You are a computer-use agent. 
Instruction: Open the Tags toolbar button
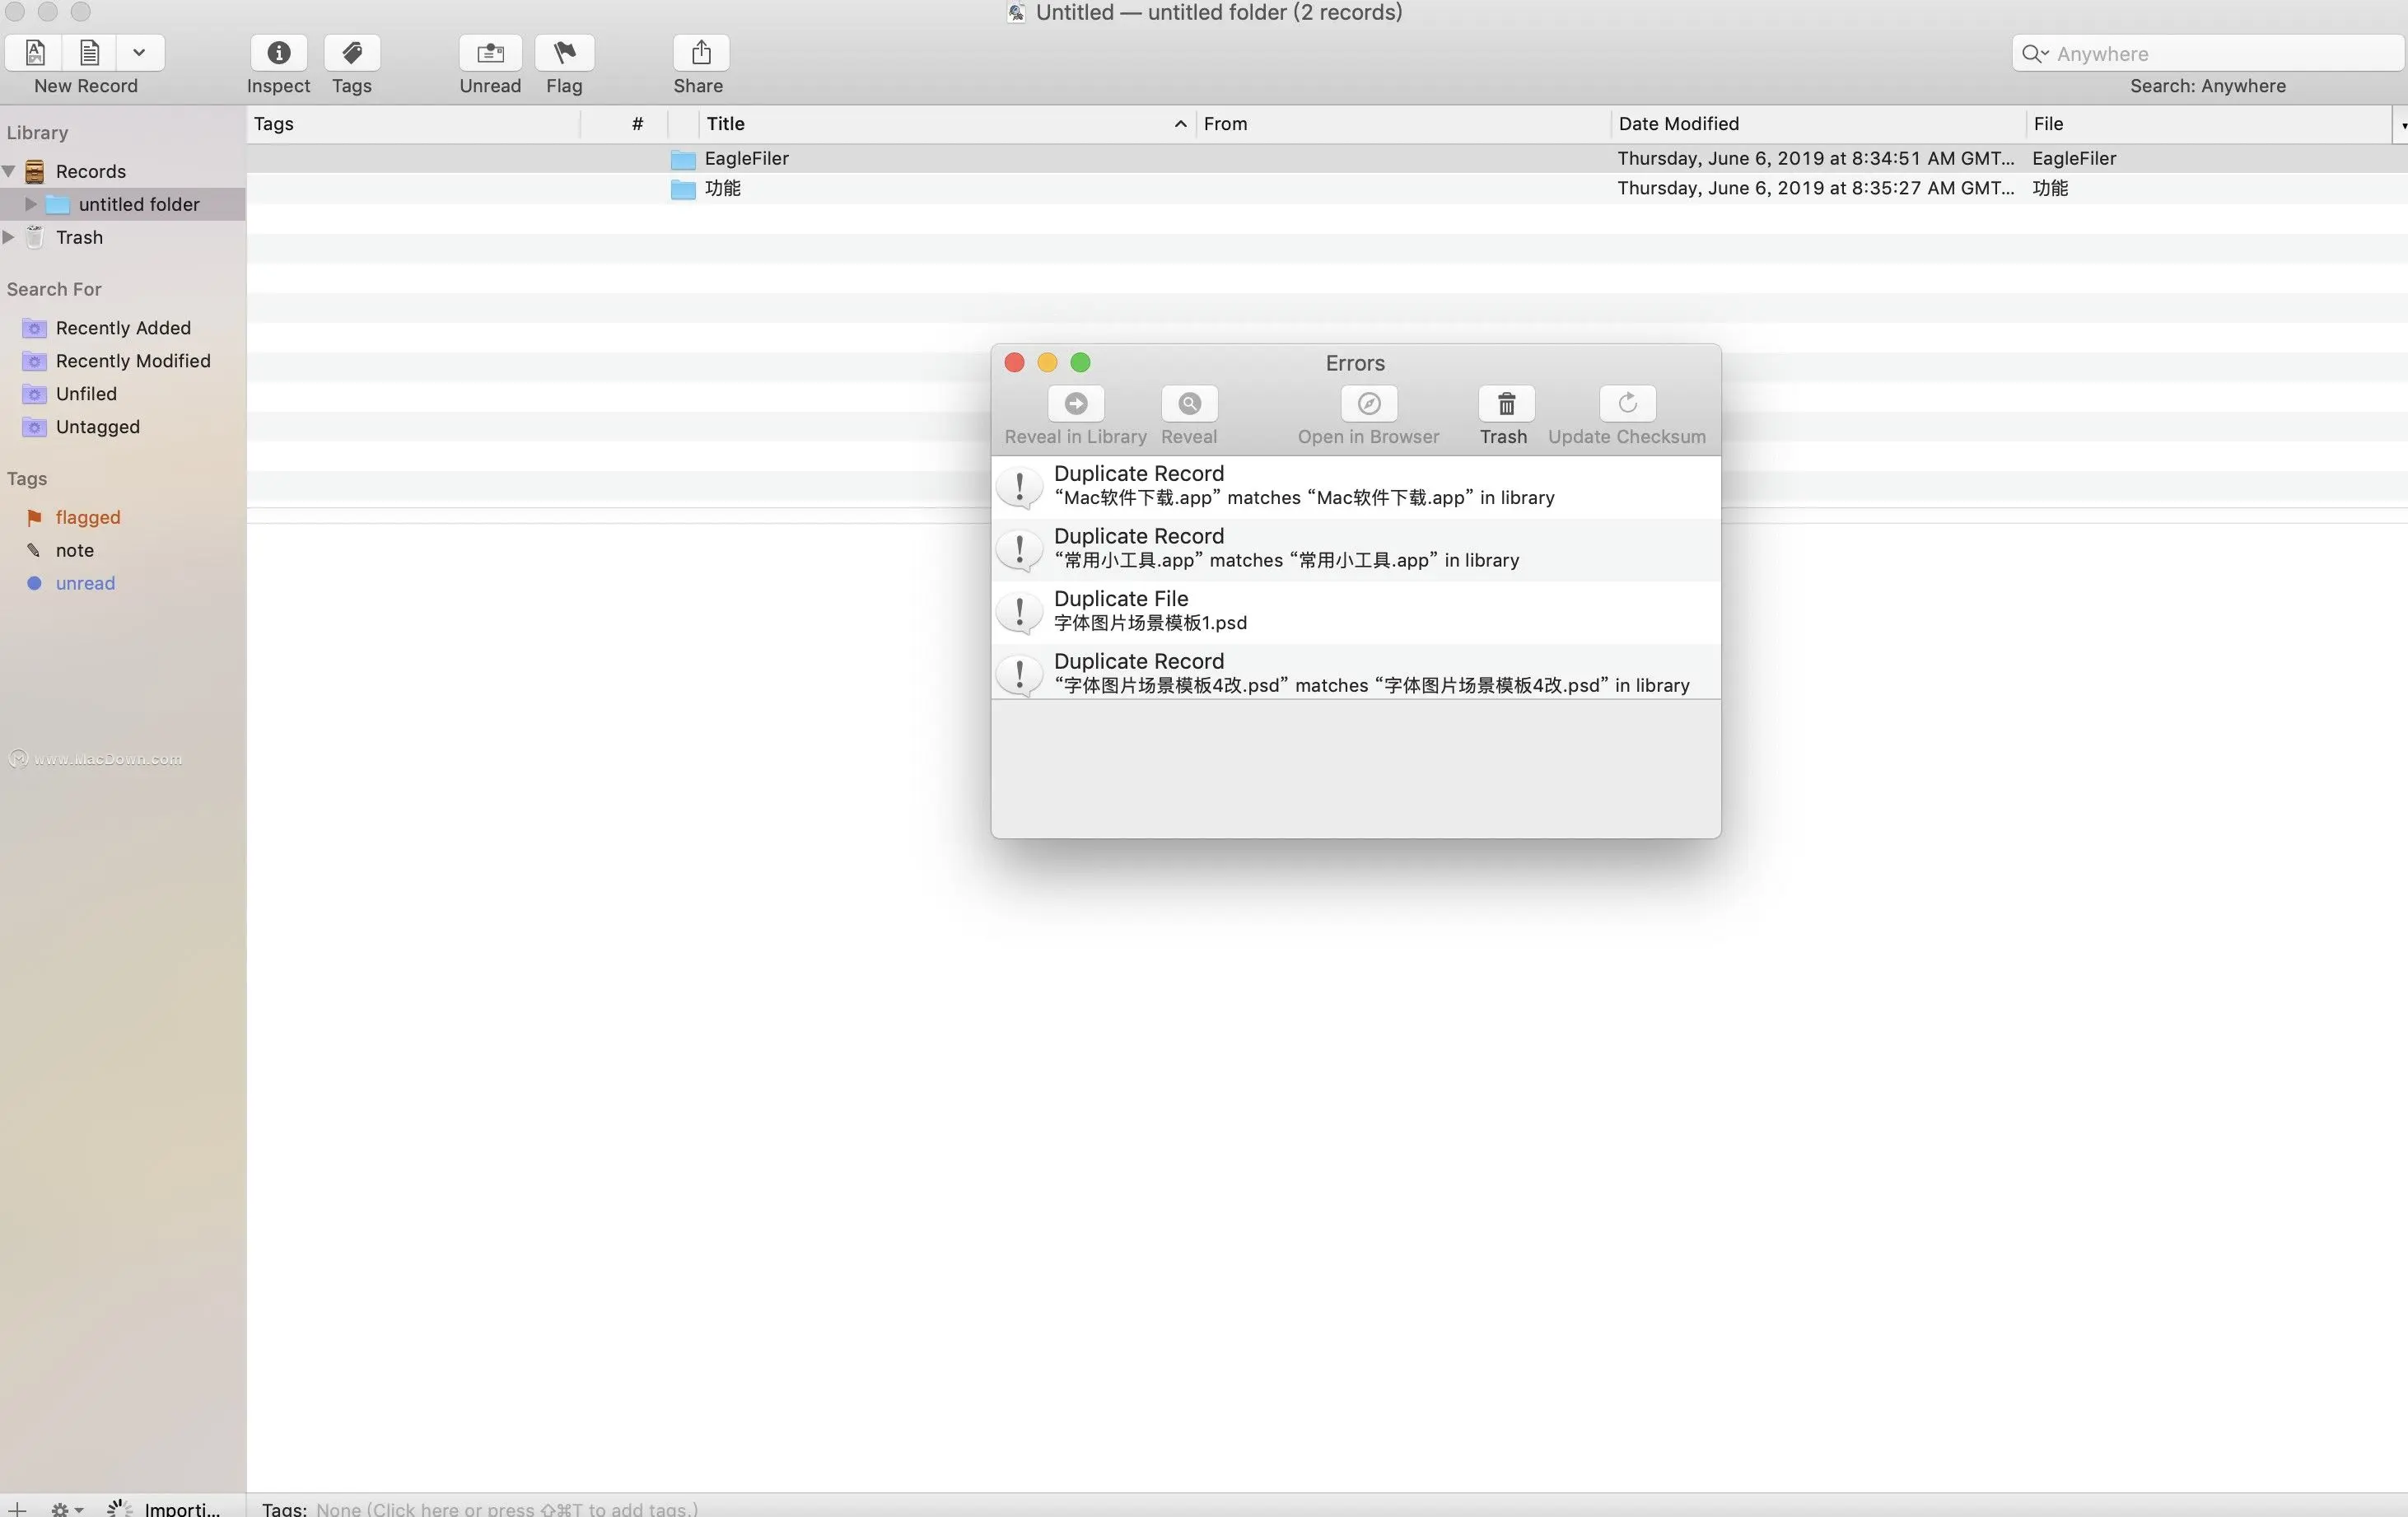coord(352,53)
